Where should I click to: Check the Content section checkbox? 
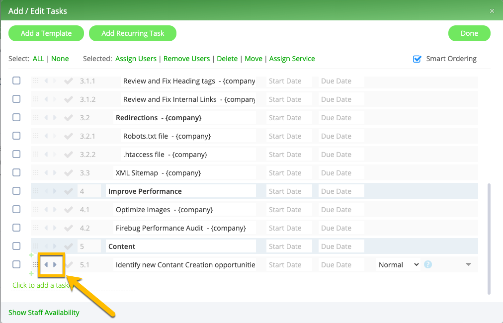pos(16,246)
